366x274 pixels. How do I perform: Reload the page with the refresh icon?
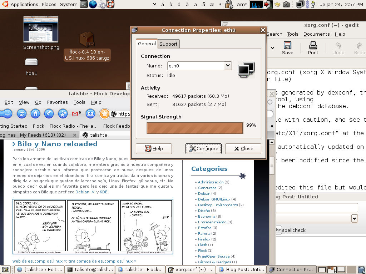click(x=22, y=113)
